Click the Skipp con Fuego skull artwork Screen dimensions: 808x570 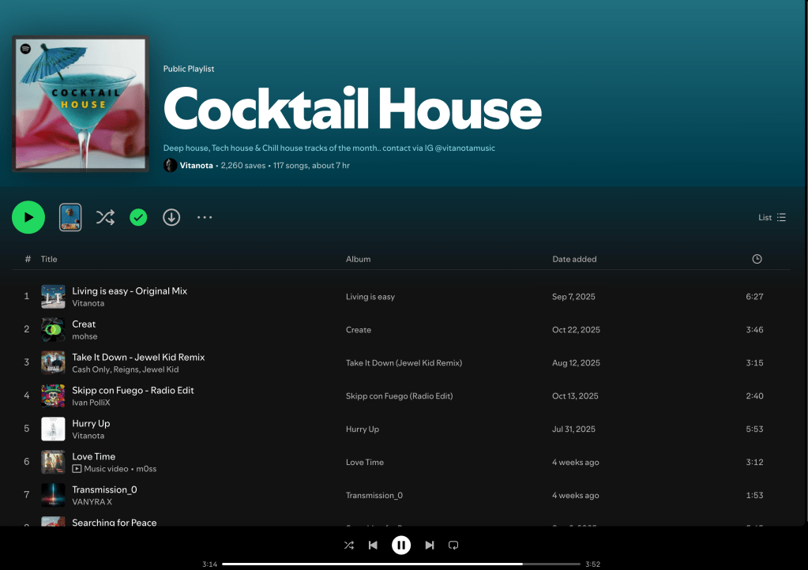(53, 396)
